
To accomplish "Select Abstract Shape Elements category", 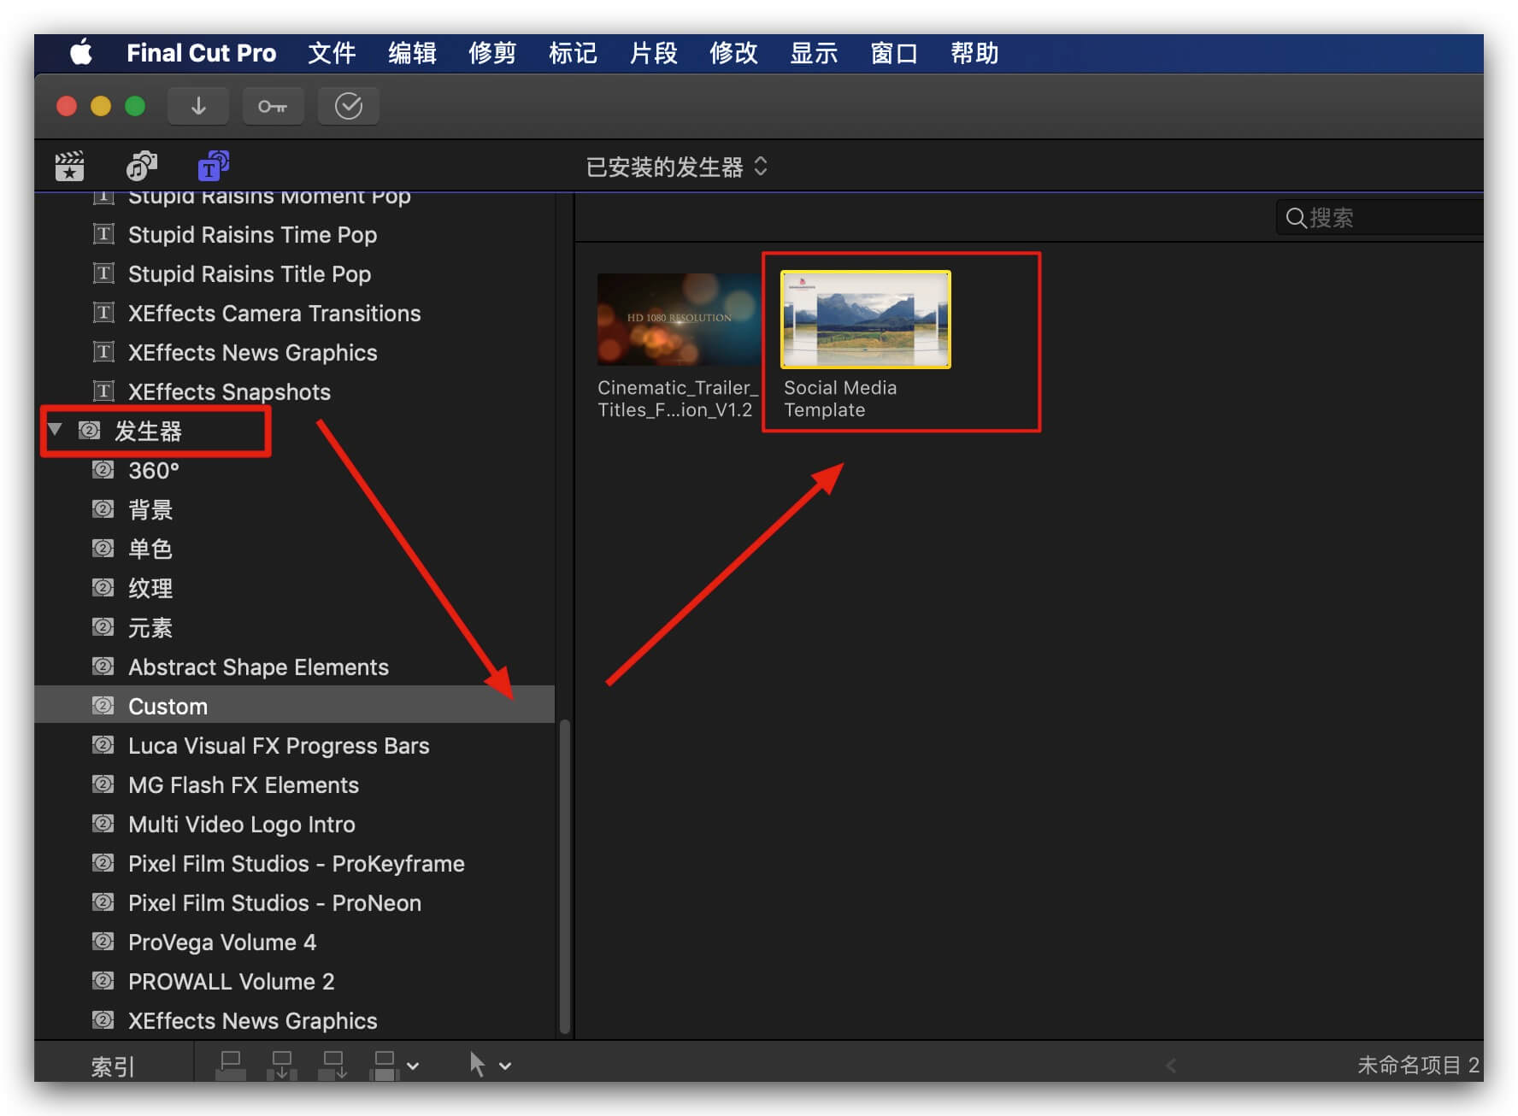I will pos(295,667).
